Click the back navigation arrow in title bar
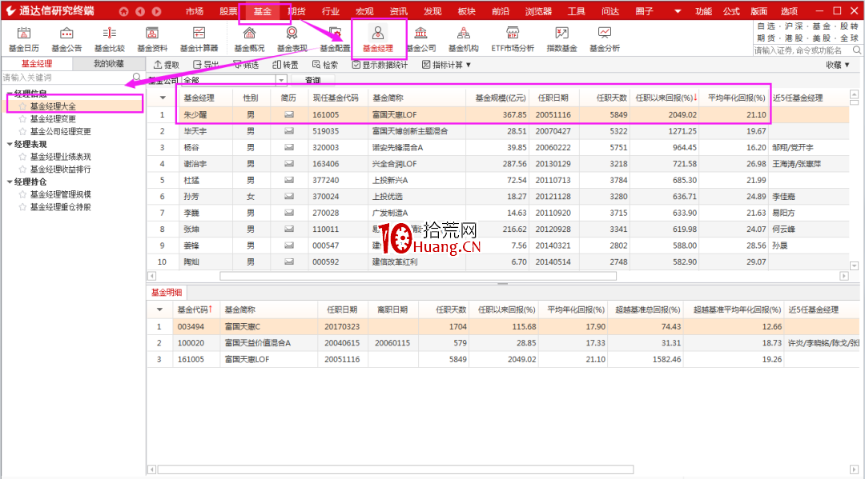This screenshot has width=865, height=479. point(140,11)
